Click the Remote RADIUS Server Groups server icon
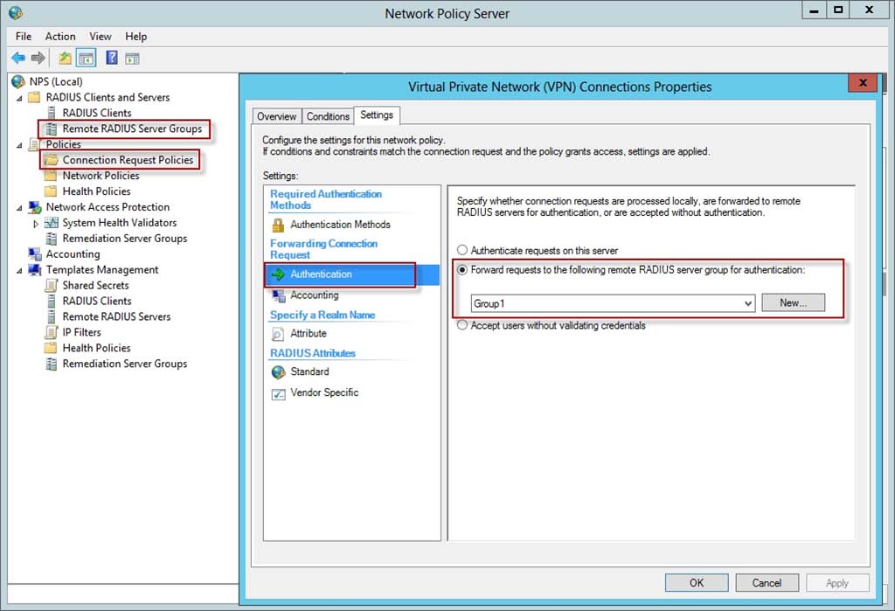This screenshot has width=895, height=611. 52,128
